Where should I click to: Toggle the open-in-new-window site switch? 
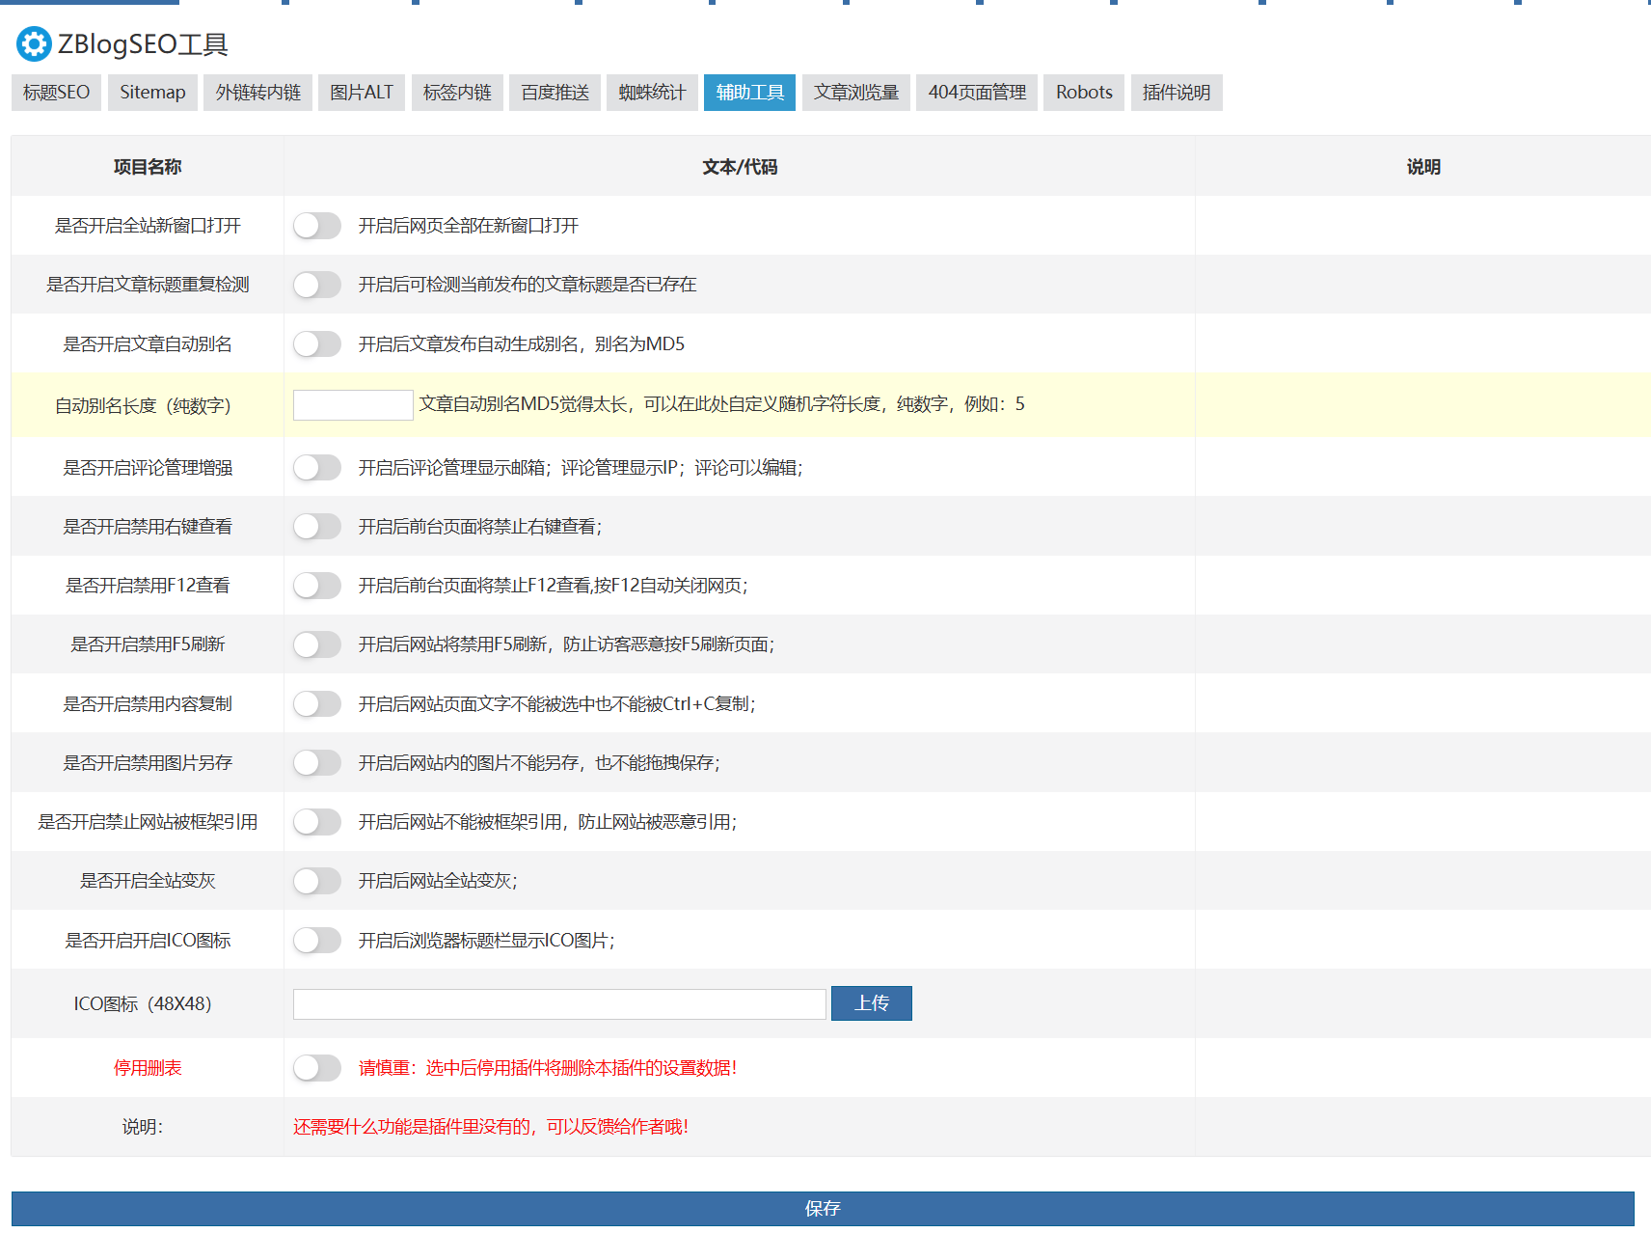[x=316, y=226]
